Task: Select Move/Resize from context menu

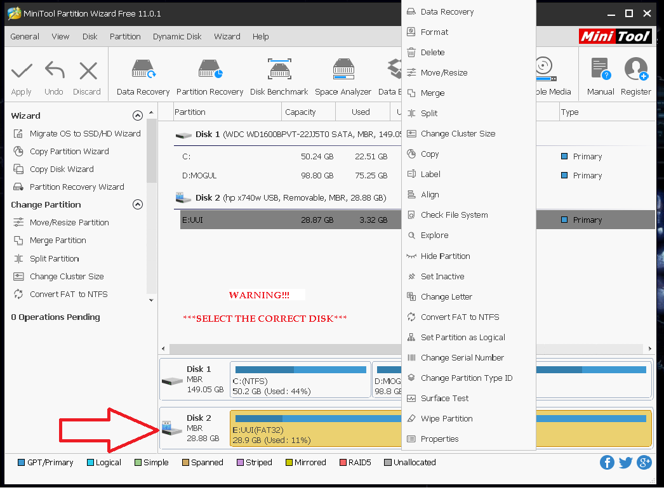Action: pos(468,73)
